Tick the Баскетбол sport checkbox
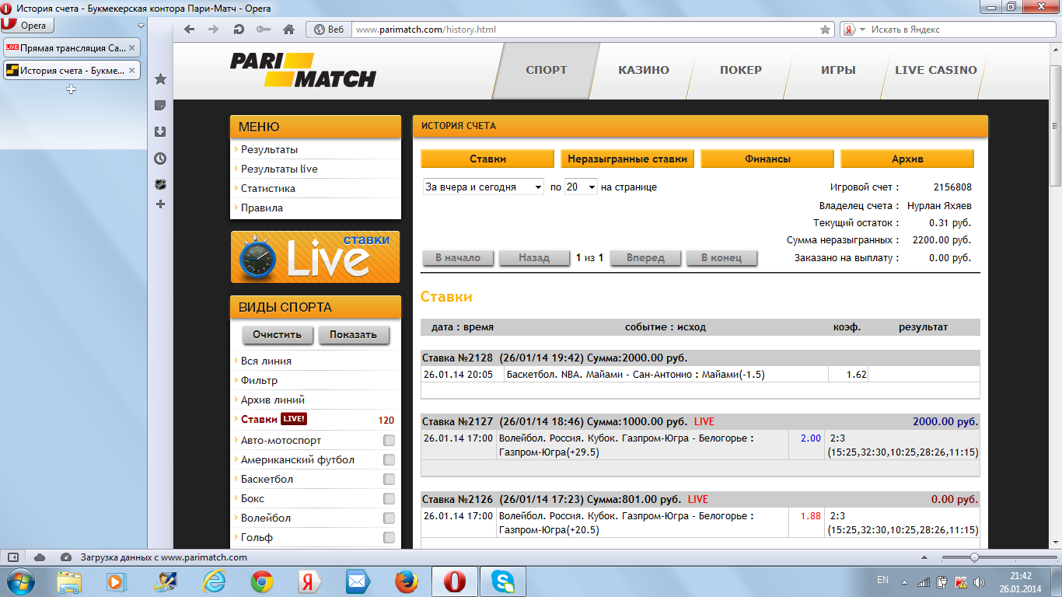The height and width of the screenshot is (597, 1062). pyautogui.click(x=389, y=480)
